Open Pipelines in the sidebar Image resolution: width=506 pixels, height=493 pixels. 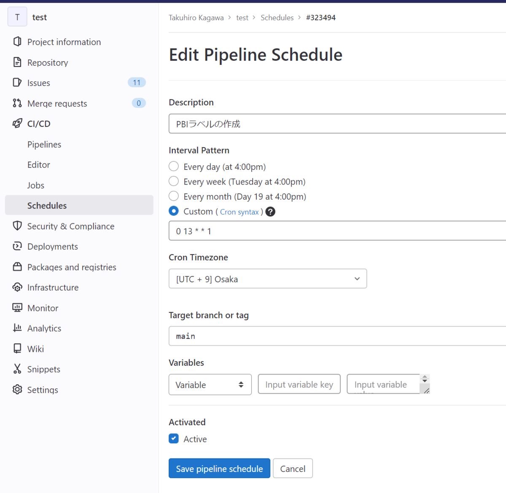point(44,145)
